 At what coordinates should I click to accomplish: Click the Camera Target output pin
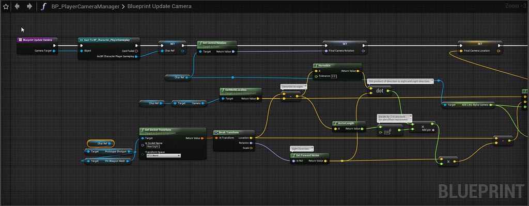pyautogui.click(x=54, y=51)
